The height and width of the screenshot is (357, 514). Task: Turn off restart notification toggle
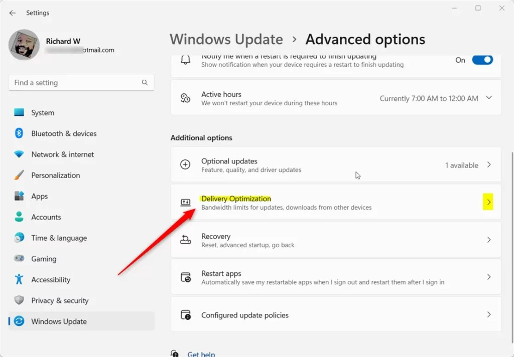(x=482, y=60)
